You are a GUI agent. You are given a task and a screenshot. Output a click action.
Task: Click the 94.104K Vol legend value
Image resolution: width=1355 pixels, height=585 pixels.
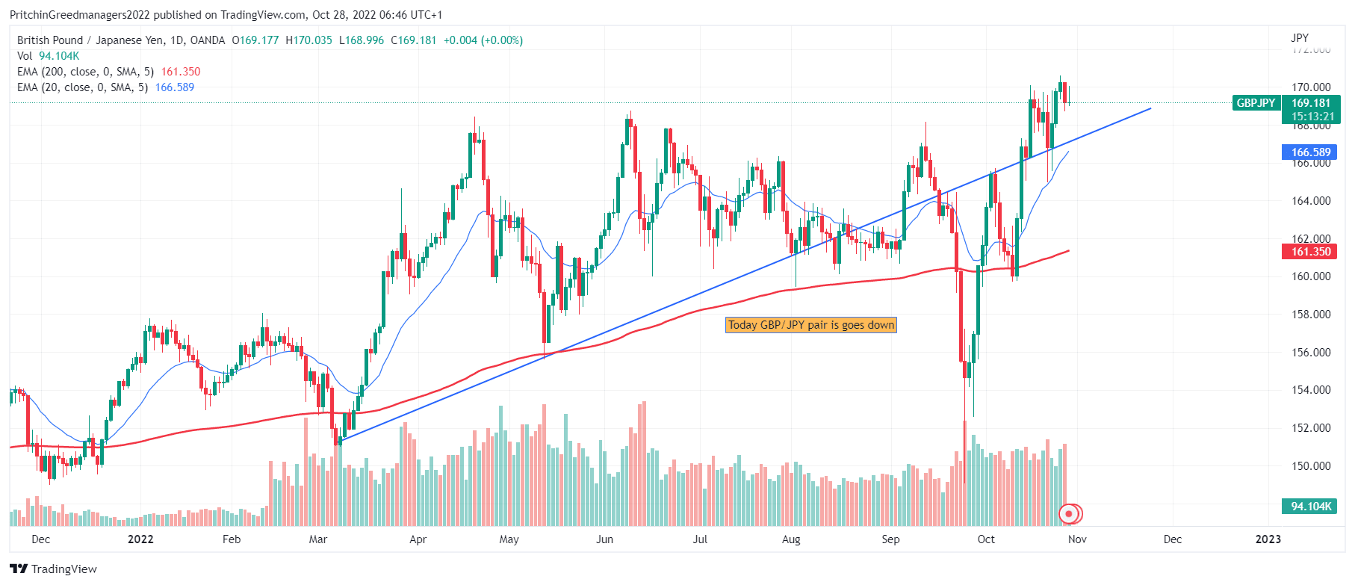pyautogui.click(x=59, y=56)
